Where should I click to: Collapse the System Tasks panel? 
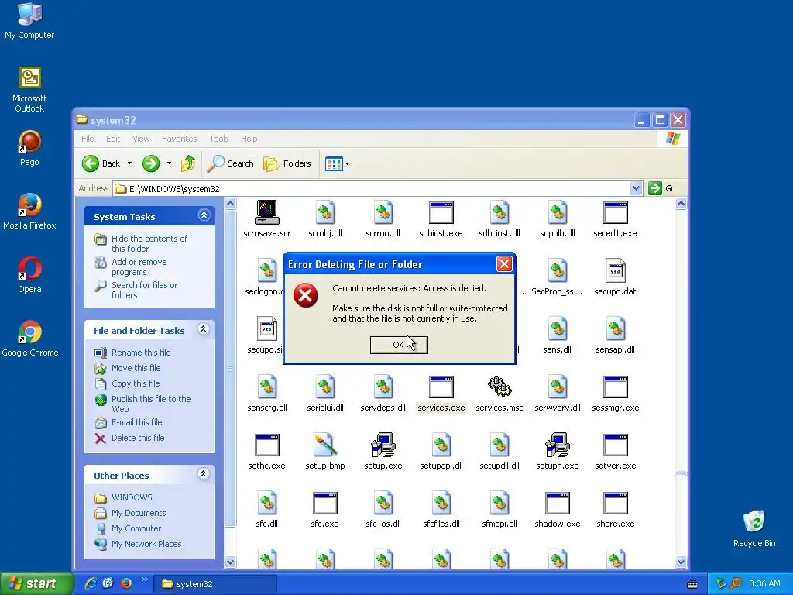tap(204, 215)
